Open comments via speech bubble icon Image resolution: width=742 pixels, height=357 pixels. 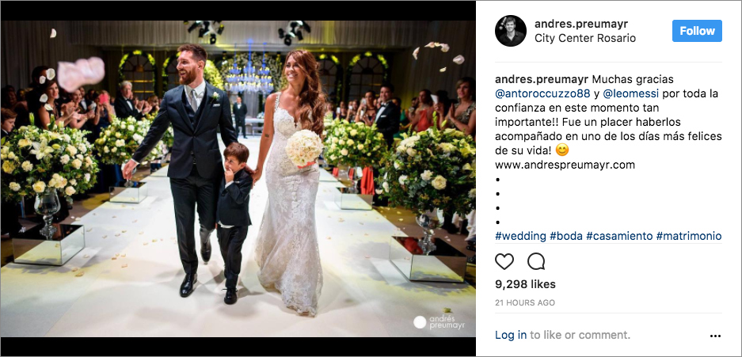click(x=536, y=261)
